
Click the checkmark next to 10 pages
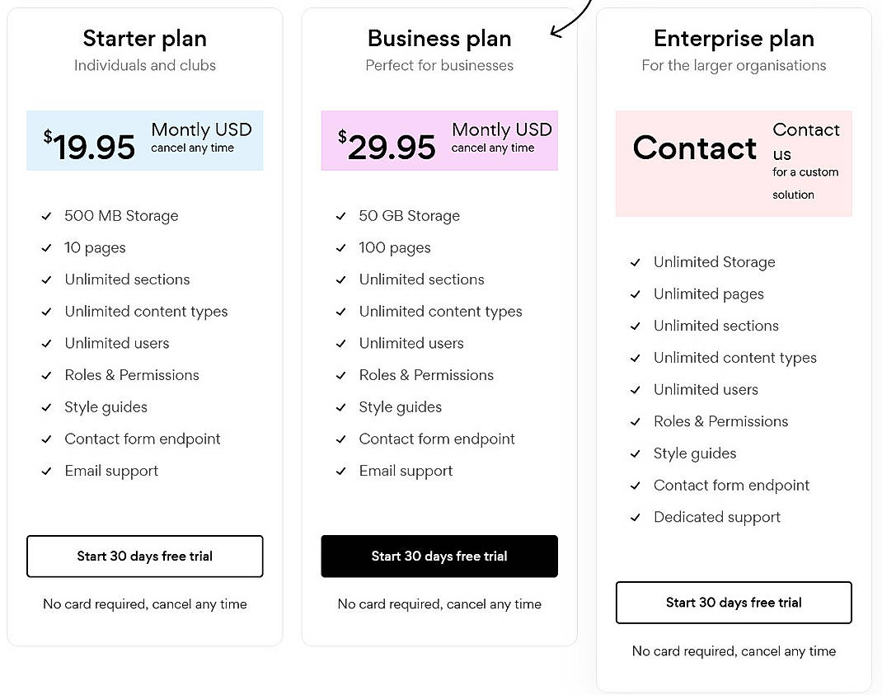[47, 248]
